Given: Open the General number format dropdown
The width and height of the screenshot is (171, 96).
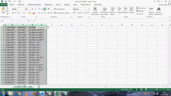Looking at the screenshot, I should pyautogui.click(x=88, y=9).
